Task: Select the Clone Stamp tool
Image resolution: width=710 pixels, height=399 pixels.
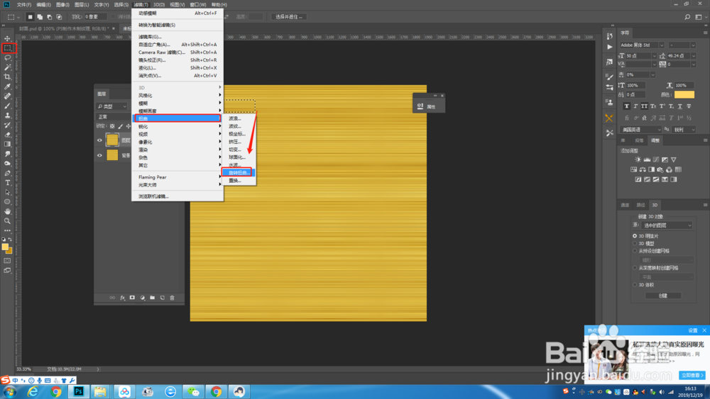Action: tap(7, 116)
